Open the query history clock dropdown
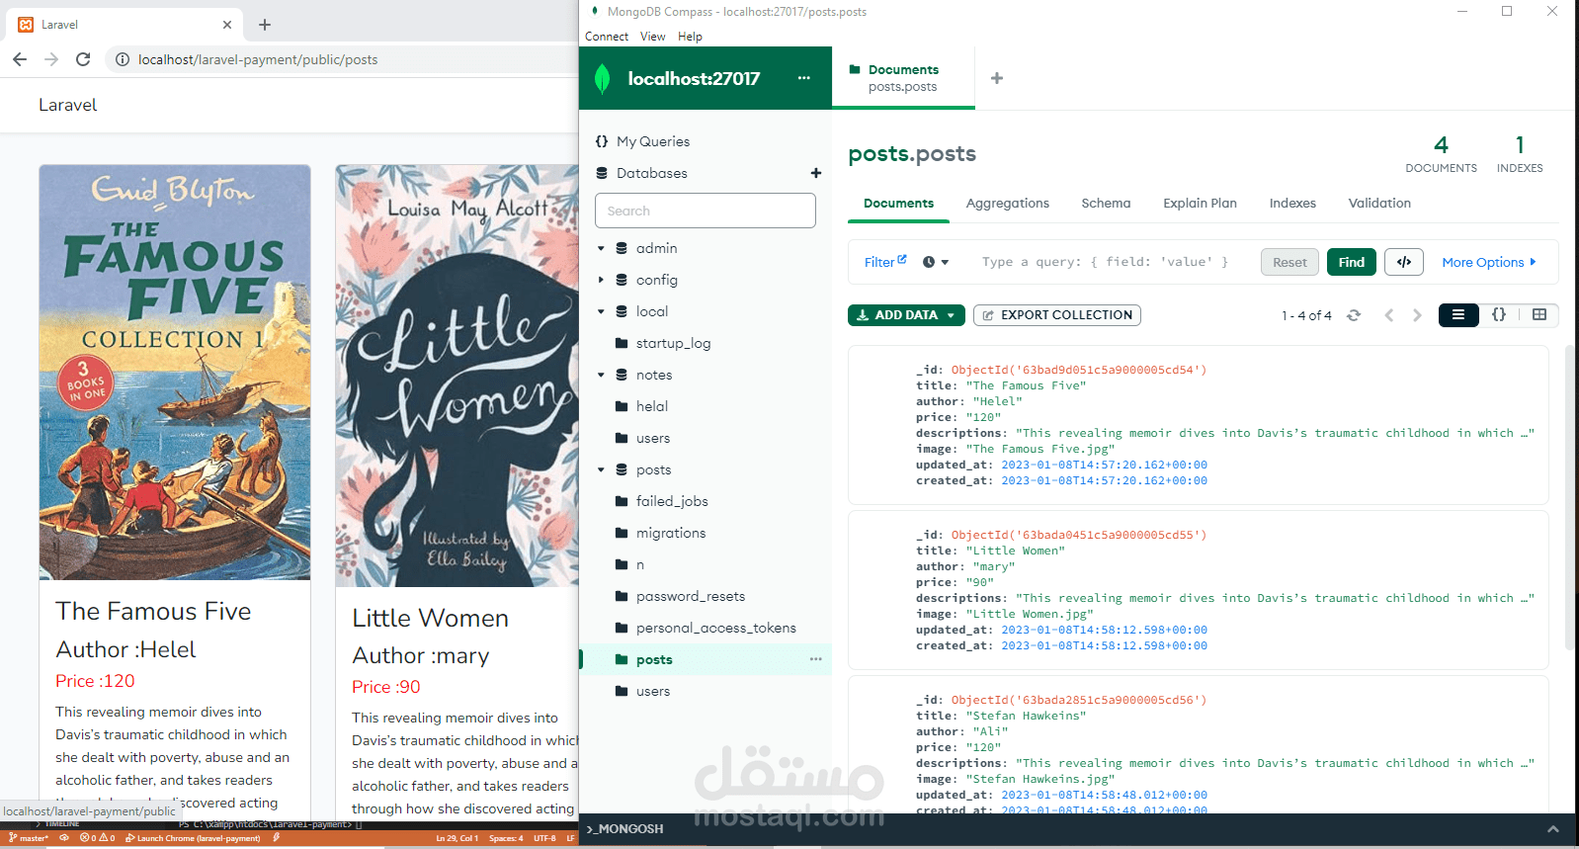This screenshot has width=1579, height=849. 936,262
